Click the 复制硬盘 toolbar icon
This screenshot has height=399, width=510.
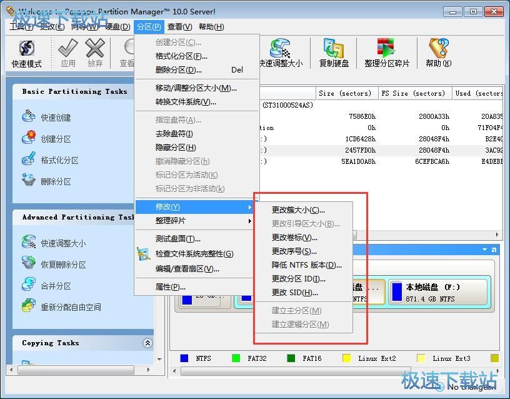334,48
